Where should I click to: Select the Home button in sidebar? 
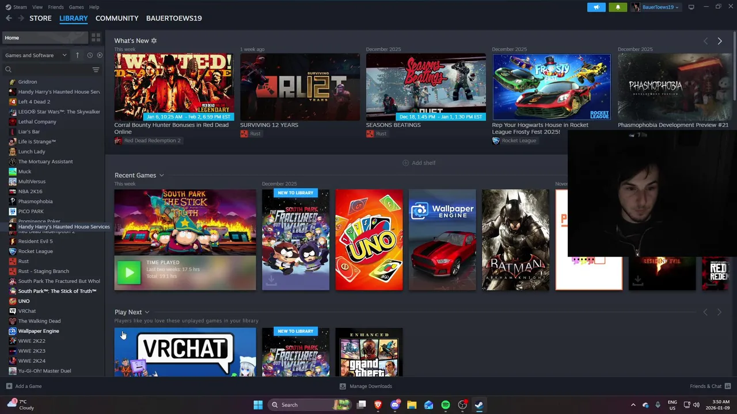tap(45, 37)
